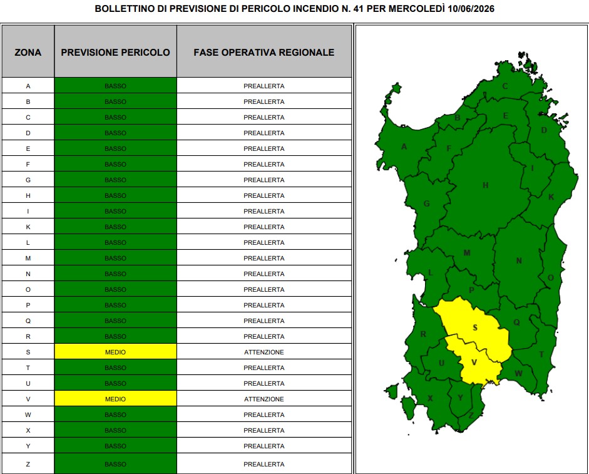Click zone L region on the map
The image size is (589, 474).
click(431, 273)
